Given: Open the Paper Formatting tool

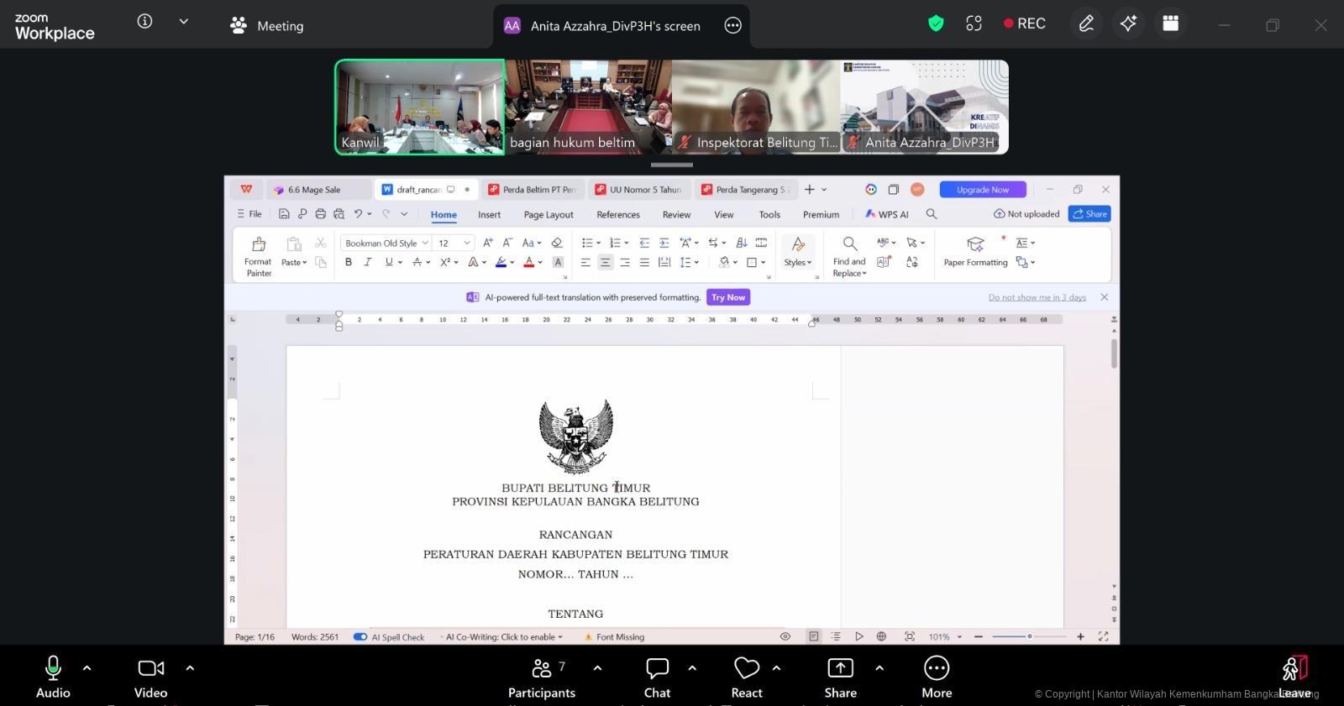Looking at the screenshot, I should 975,252.
